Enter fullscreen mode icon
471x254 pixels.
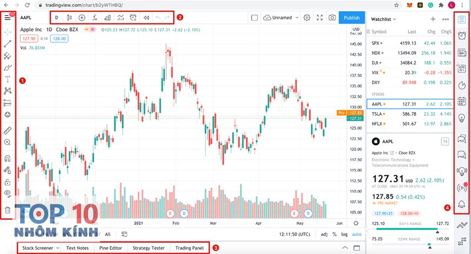click(320, 18)
